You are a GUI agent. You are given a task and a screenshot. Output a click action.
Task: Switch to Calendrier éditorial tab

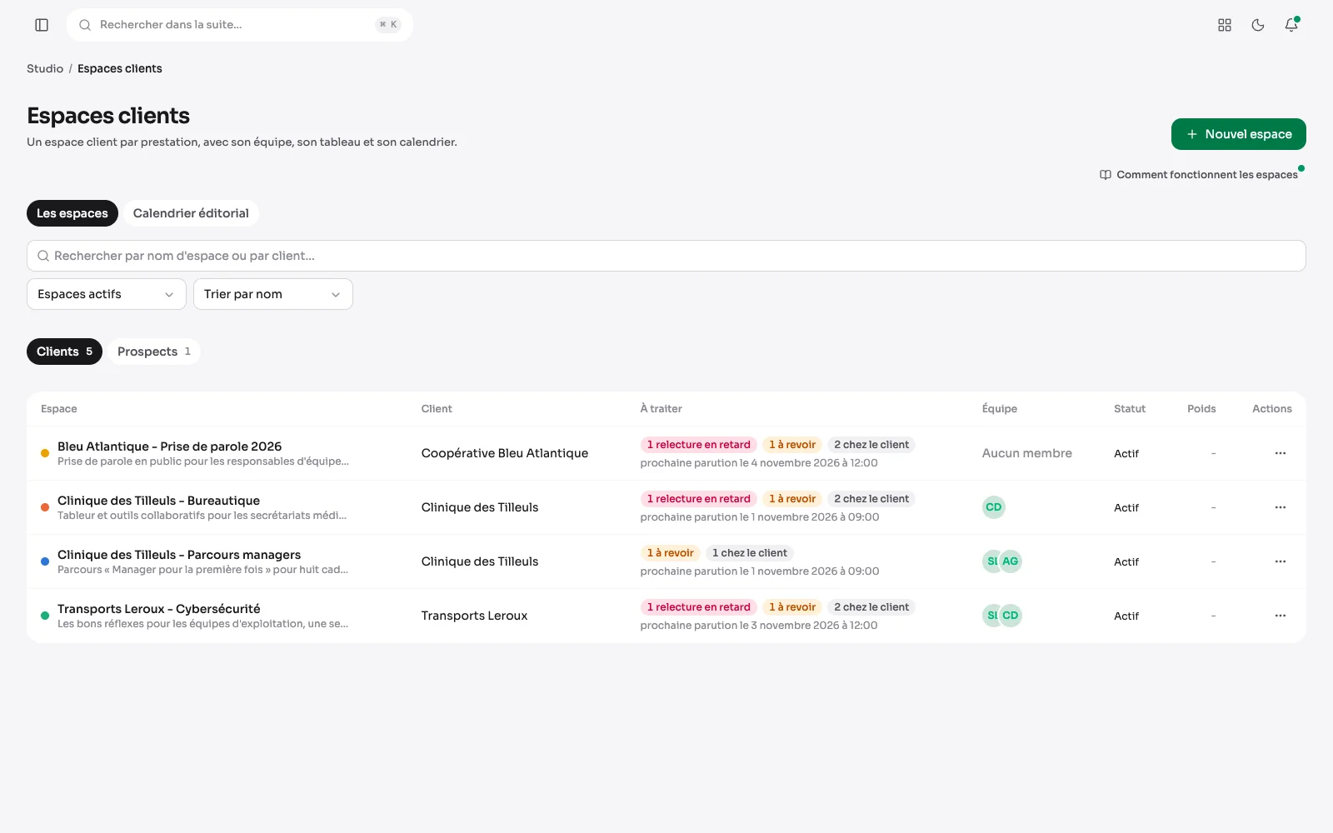(191, 213)
